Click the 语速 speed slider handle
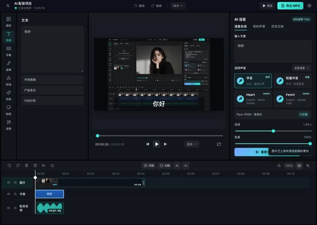 pos(273,131)
